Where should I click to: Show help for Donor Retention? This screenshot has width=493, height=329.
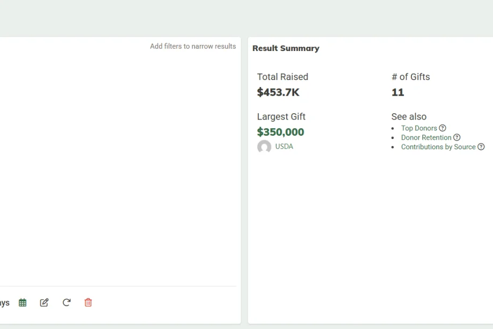457,137
